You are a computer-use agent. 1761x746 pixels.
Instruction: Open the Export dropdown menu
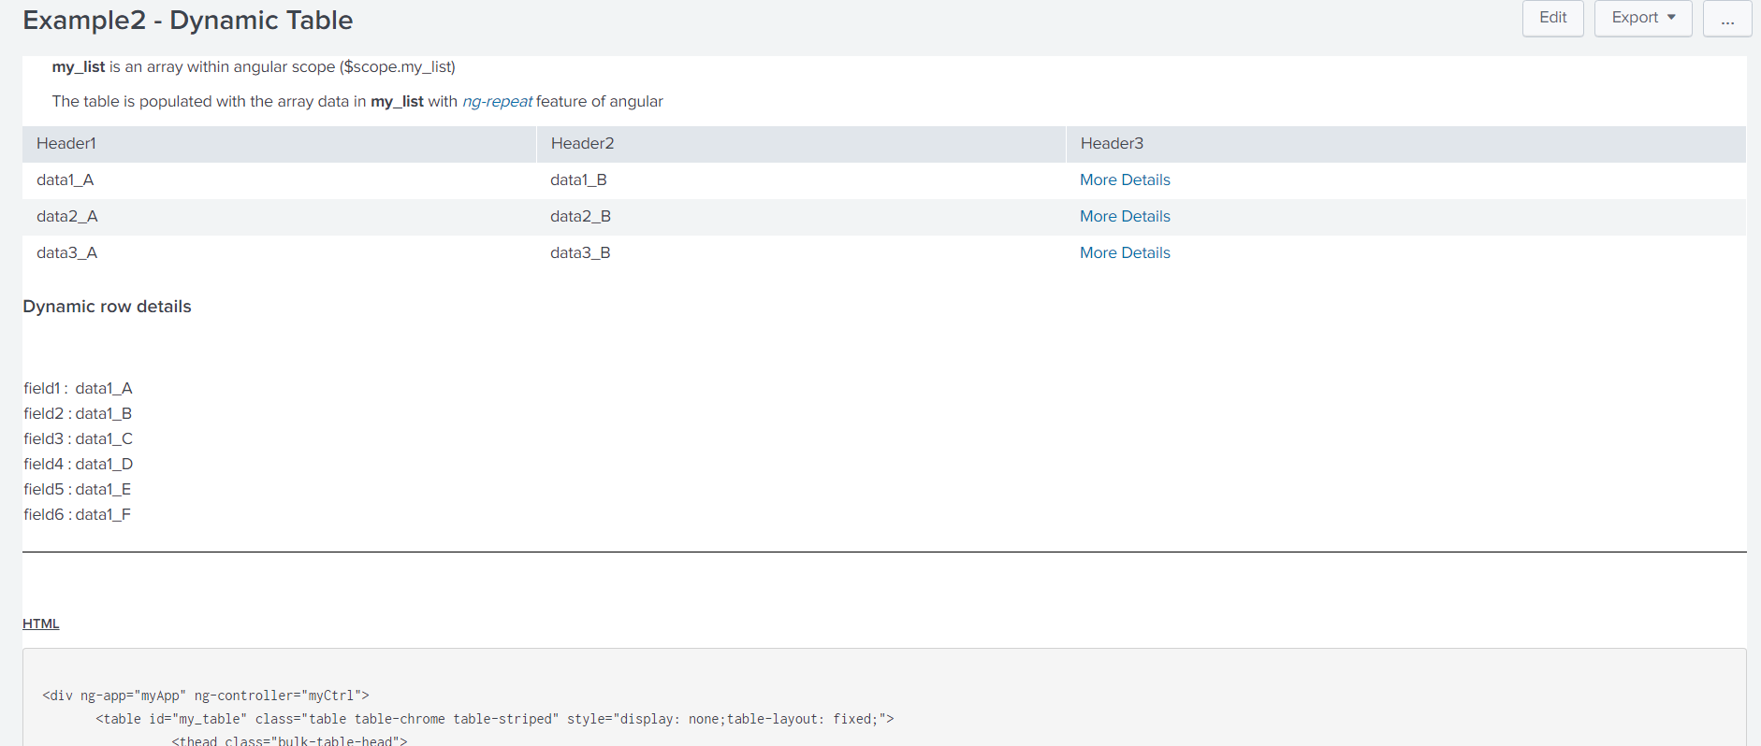[1642, 18]
